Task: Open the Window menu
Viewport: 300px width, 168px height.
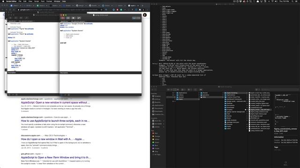Action: pos(57,1)
